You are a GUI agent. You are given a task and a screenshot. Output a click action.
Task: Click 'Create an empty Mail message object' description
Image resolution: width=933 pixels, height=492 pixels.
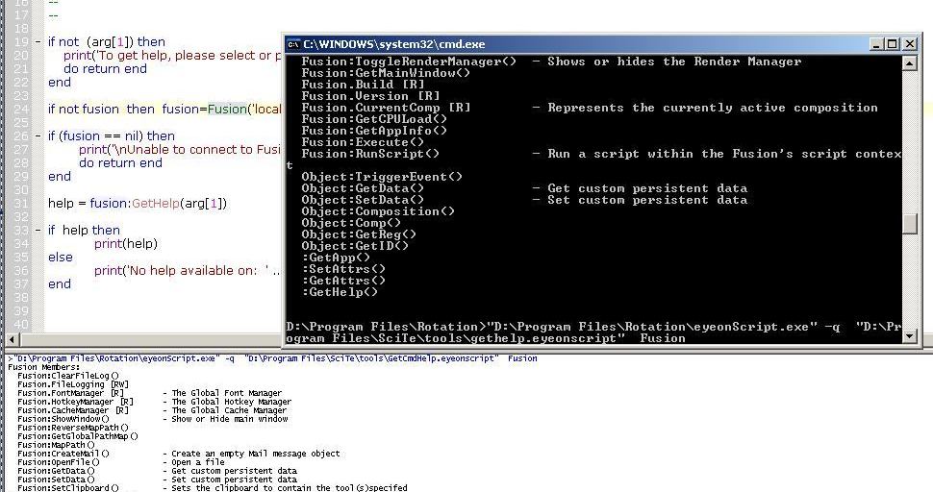(255, 454)
